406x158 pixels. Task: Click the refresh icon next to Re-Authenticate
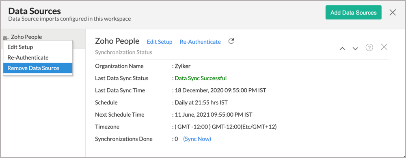[231, 41]
